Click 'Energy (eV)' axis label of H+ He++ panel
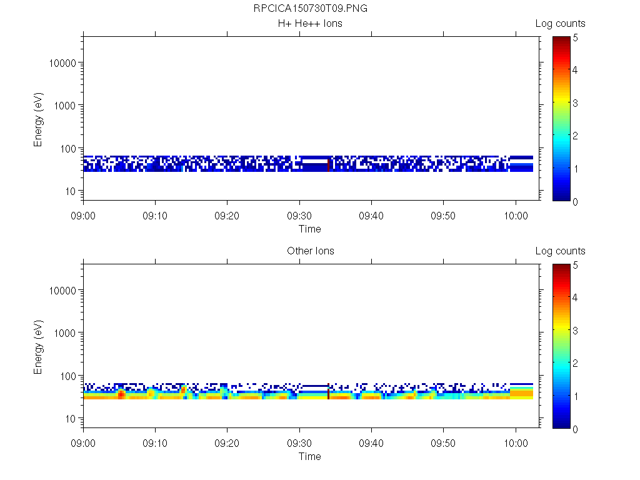The image size is (640, 480). pyautogui.click(x=38, y=119)
